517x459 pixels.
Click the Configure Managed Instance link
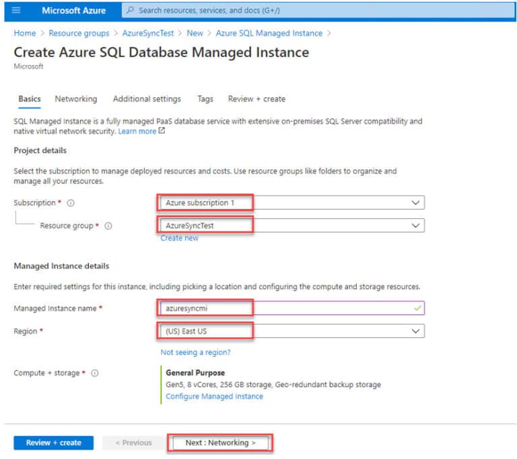point(214,396)
